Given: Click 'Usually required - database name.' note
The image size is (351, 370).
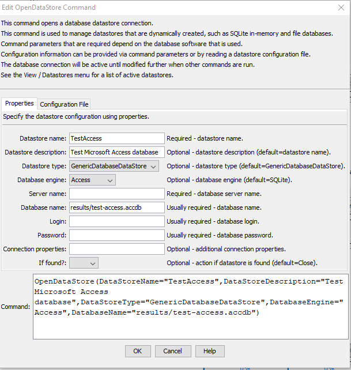Looking at the screenshot, I should tap(214, 207).
